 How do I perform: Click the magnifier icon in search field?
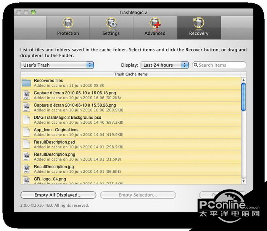click(196, 65)
